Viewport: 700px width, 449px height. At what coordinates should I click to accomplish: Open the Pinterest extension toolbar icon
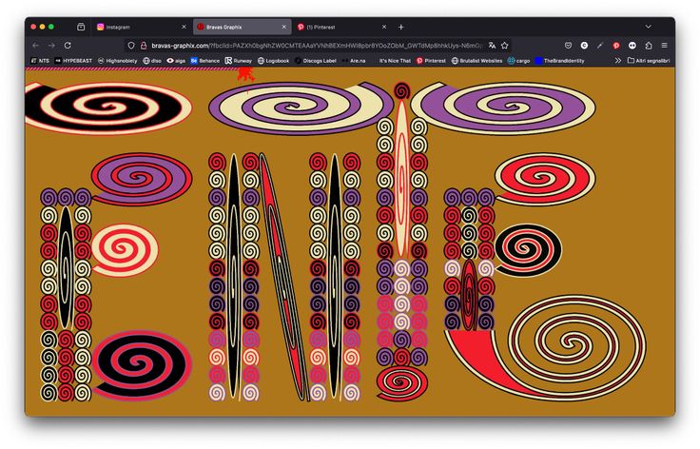(616, 45)
